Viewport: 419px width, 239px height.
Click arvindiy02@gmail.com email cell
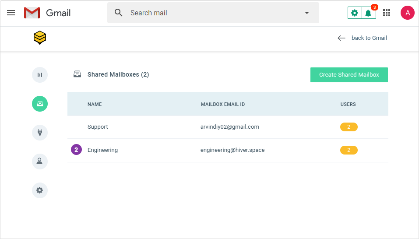click(230, 127)
